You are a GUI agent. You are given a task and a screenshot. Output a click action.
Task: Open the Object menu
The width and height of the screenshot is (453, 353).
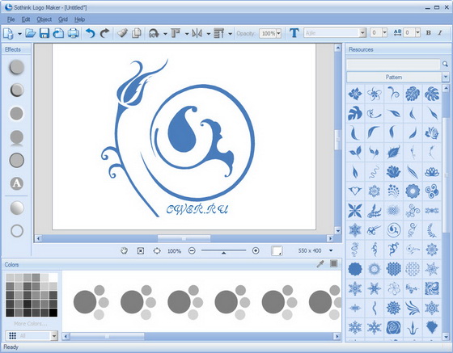point(44,19)
